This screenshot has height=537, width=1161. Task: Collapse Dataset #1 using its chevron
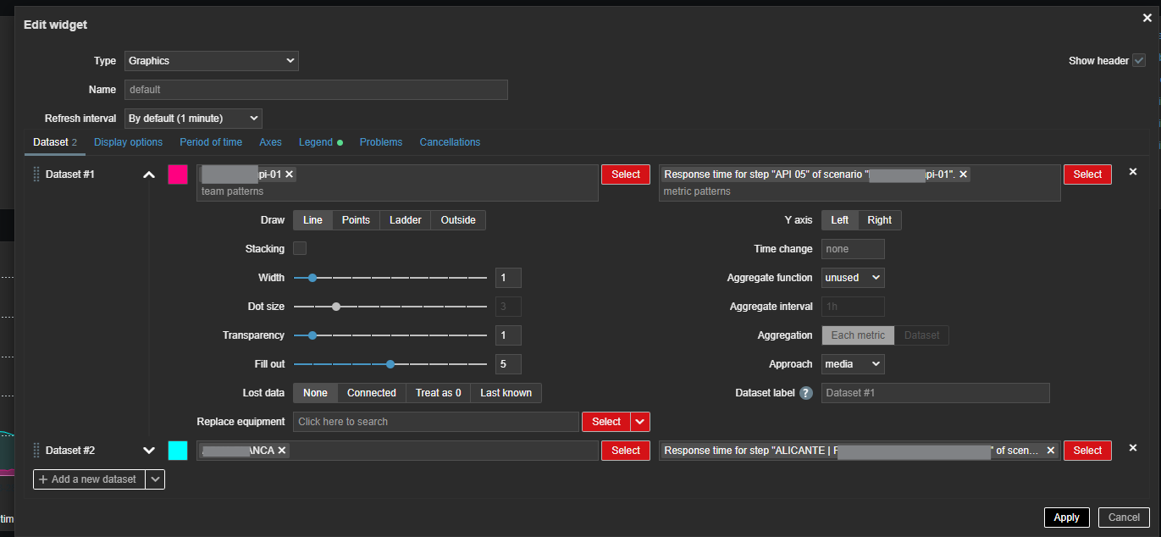pyautogui.click(x=149, y=174)
